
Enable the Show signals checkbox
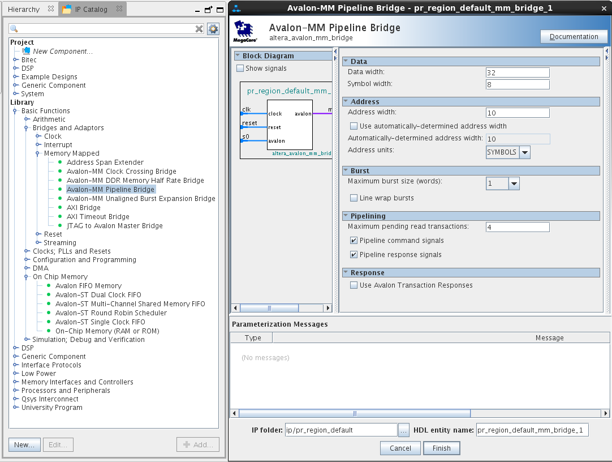coord(240,69)
